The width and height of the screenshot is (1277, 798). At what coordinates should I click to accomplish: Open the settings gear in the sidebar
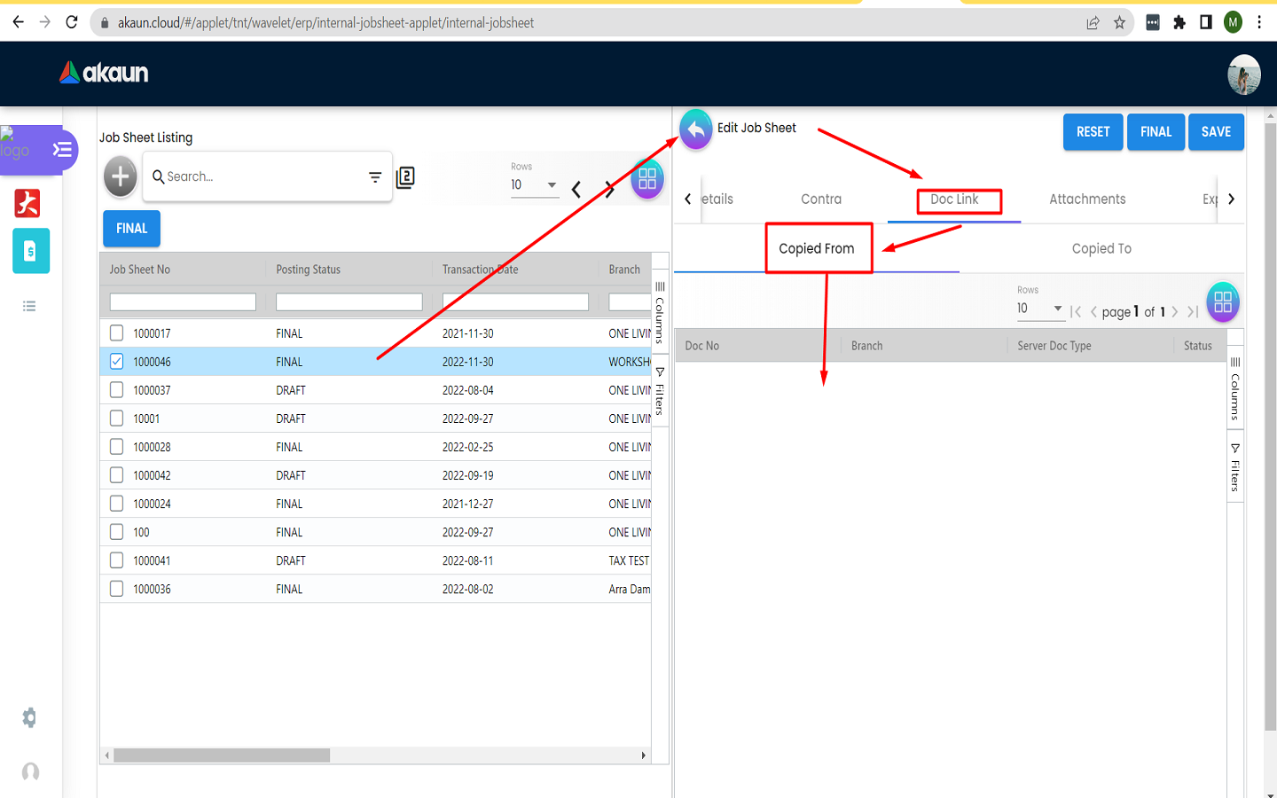29,717
